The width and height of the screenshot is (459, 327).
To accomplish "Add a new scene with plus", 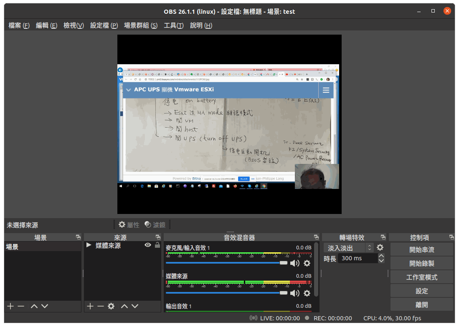I will pyautogui.click(x=10, y=306).
